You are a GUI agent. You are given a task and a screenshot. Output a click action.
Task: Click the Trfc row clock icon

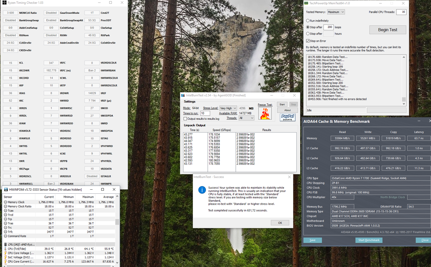point(5,232)
